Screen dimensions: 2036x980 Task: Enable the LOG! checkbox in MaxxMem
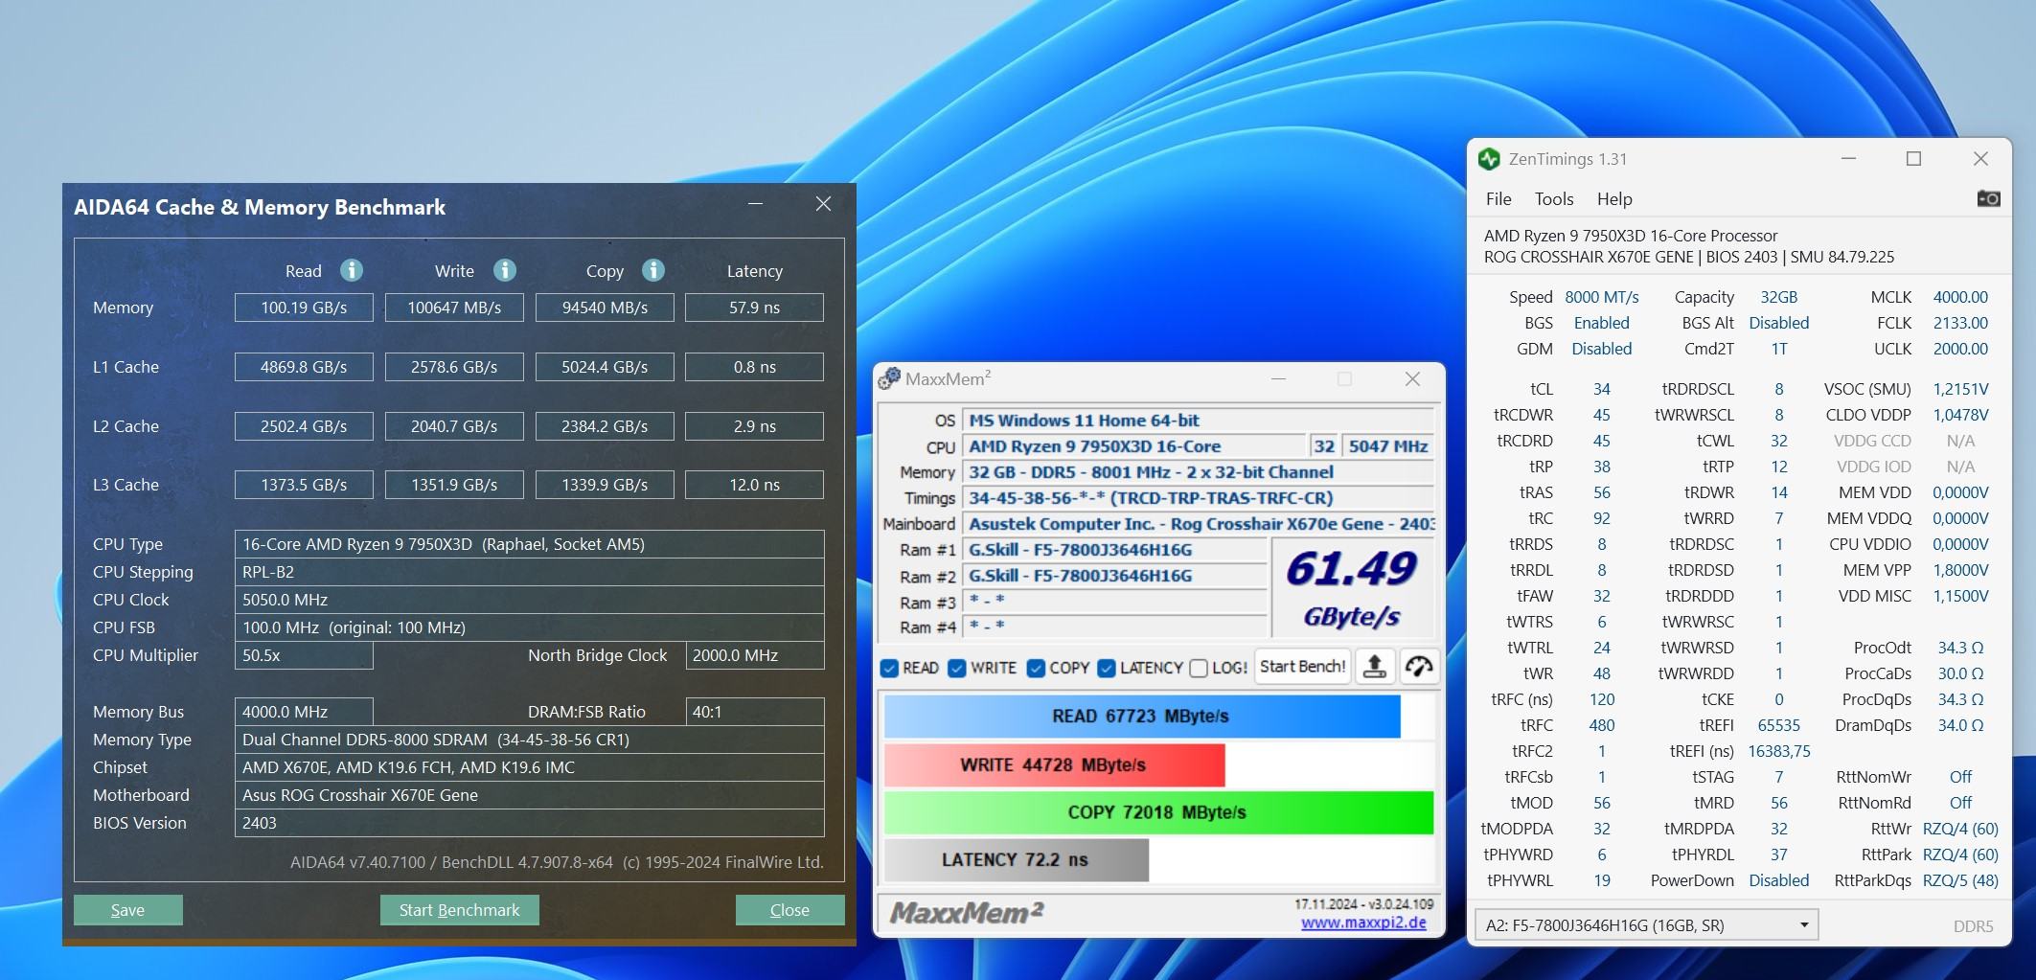pyautogui.click(x=1199, y=668)
